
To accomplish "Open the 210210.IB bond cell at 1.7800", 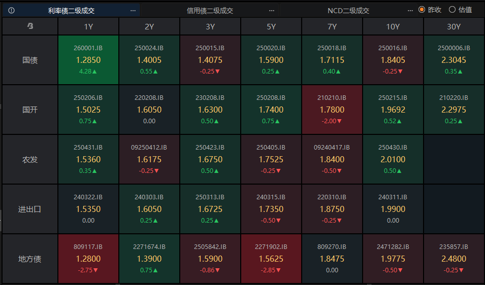I will [x=332, y=110].
